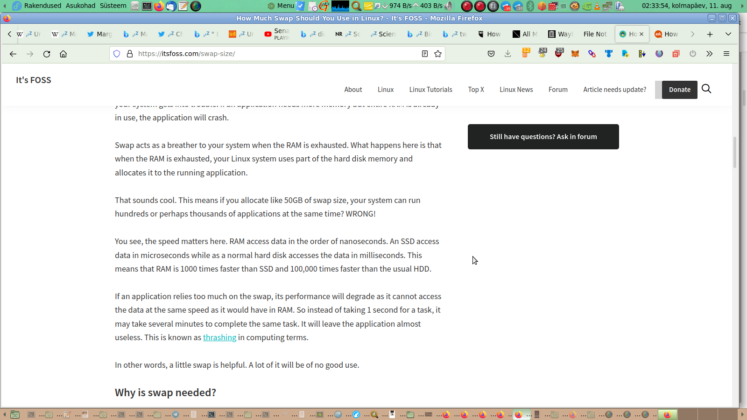Viewport: 747px width, 420px height.
Task: Open a new browser tab
Action: (710, 34)
